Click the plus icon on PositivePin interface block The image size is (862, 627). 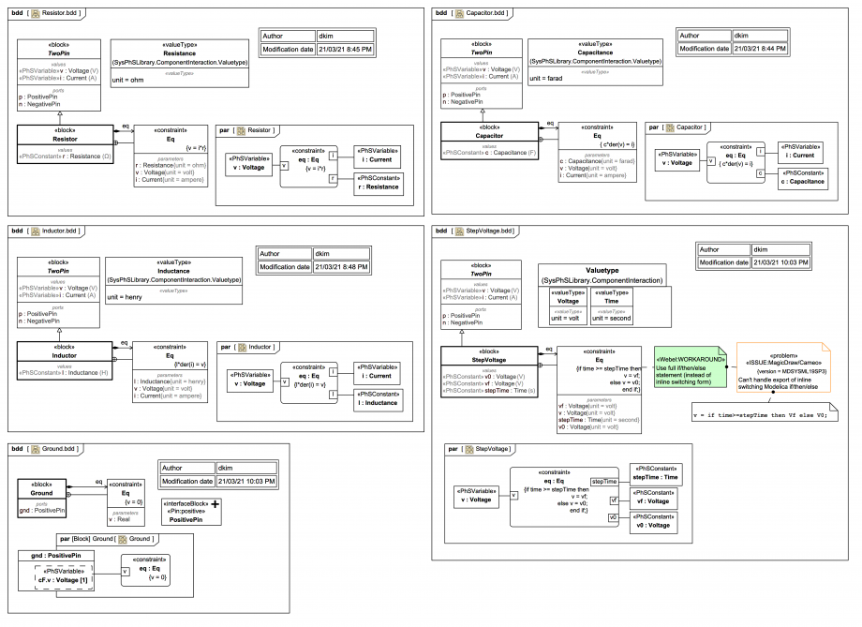215,505
